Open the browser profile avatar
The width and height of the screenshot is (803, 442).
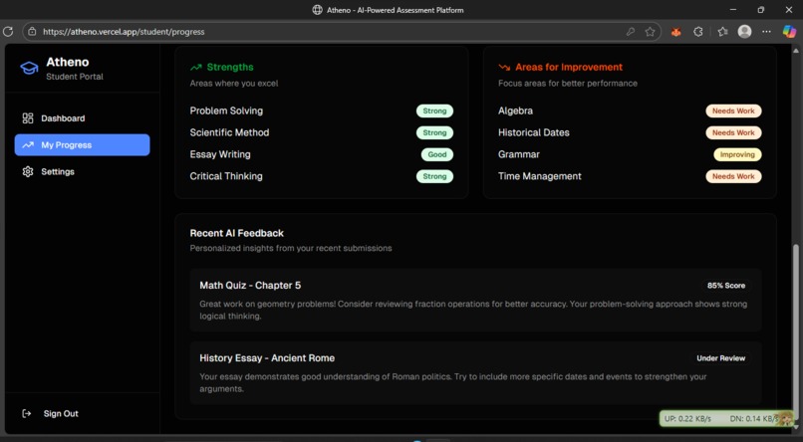744,31
